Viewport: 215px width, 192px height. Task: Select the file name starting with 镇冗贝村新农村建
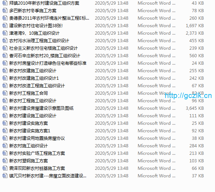point(47,176)
